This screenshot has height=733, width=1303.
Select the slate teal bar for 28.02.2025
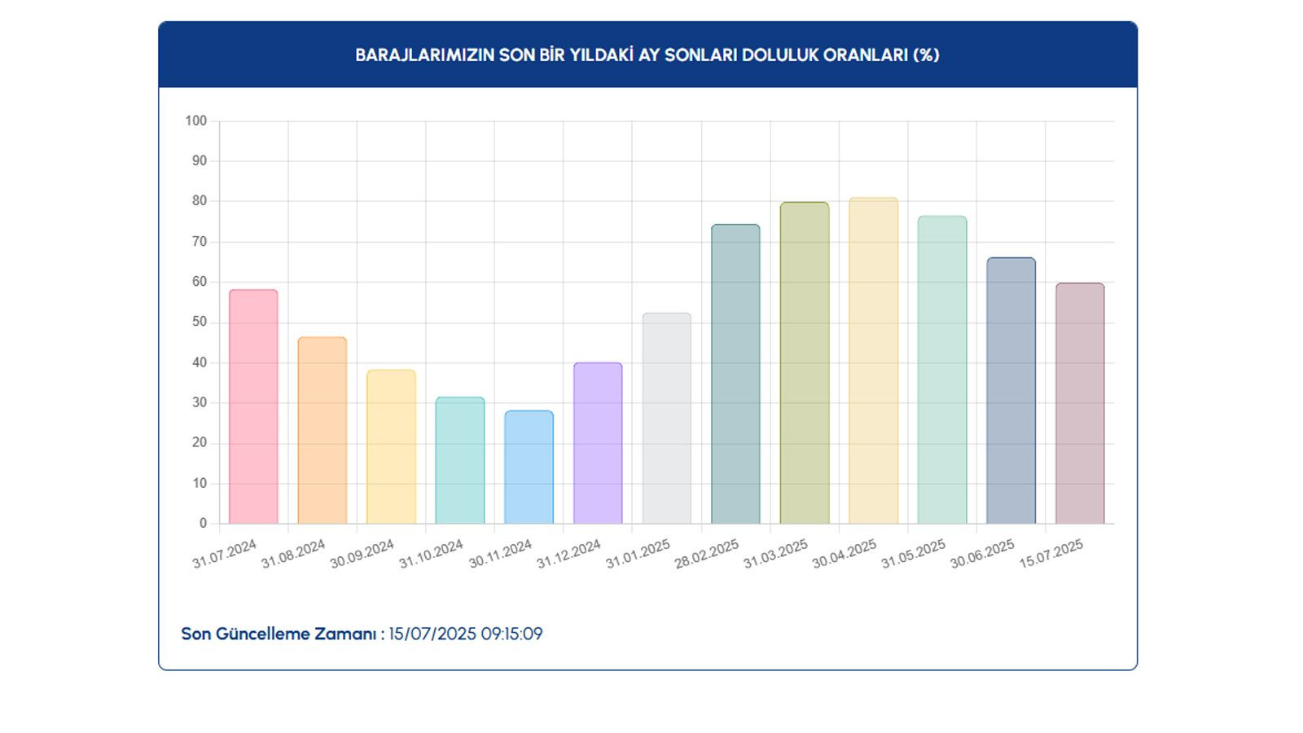tap(735, 374)
